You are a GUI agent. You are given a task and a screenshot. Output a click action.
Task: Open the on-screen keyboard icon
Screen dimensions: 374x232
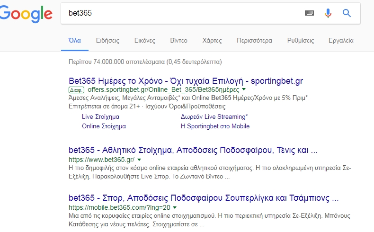click(309, 13)
